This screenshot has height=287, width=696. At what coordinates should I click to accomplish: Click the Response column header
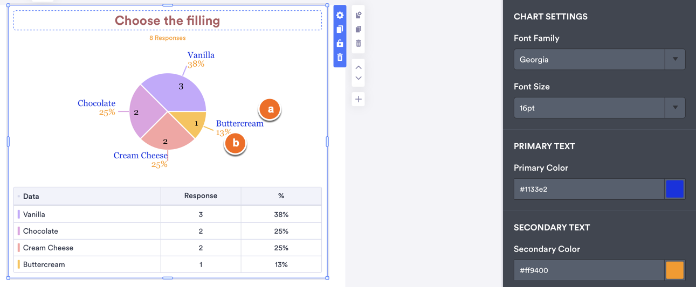(201, 196)
